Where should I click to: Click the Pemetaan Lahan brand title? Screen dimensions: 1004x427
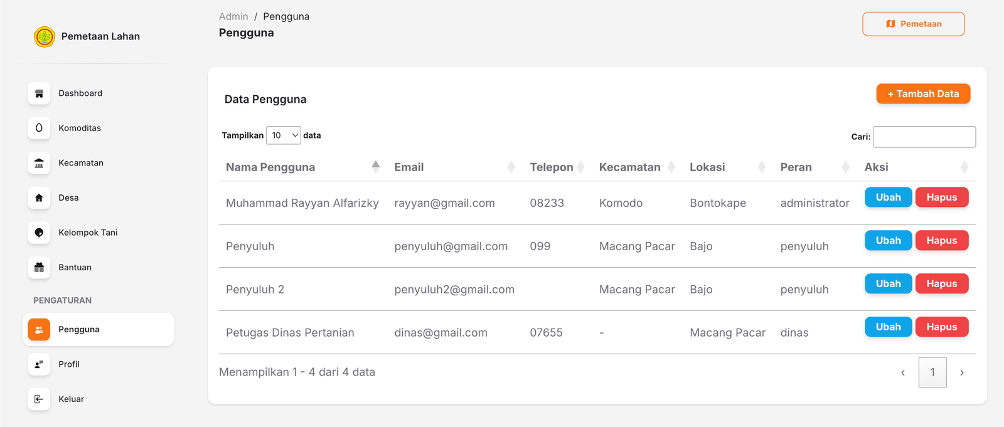pyautogui.click(x=100, y=36)
